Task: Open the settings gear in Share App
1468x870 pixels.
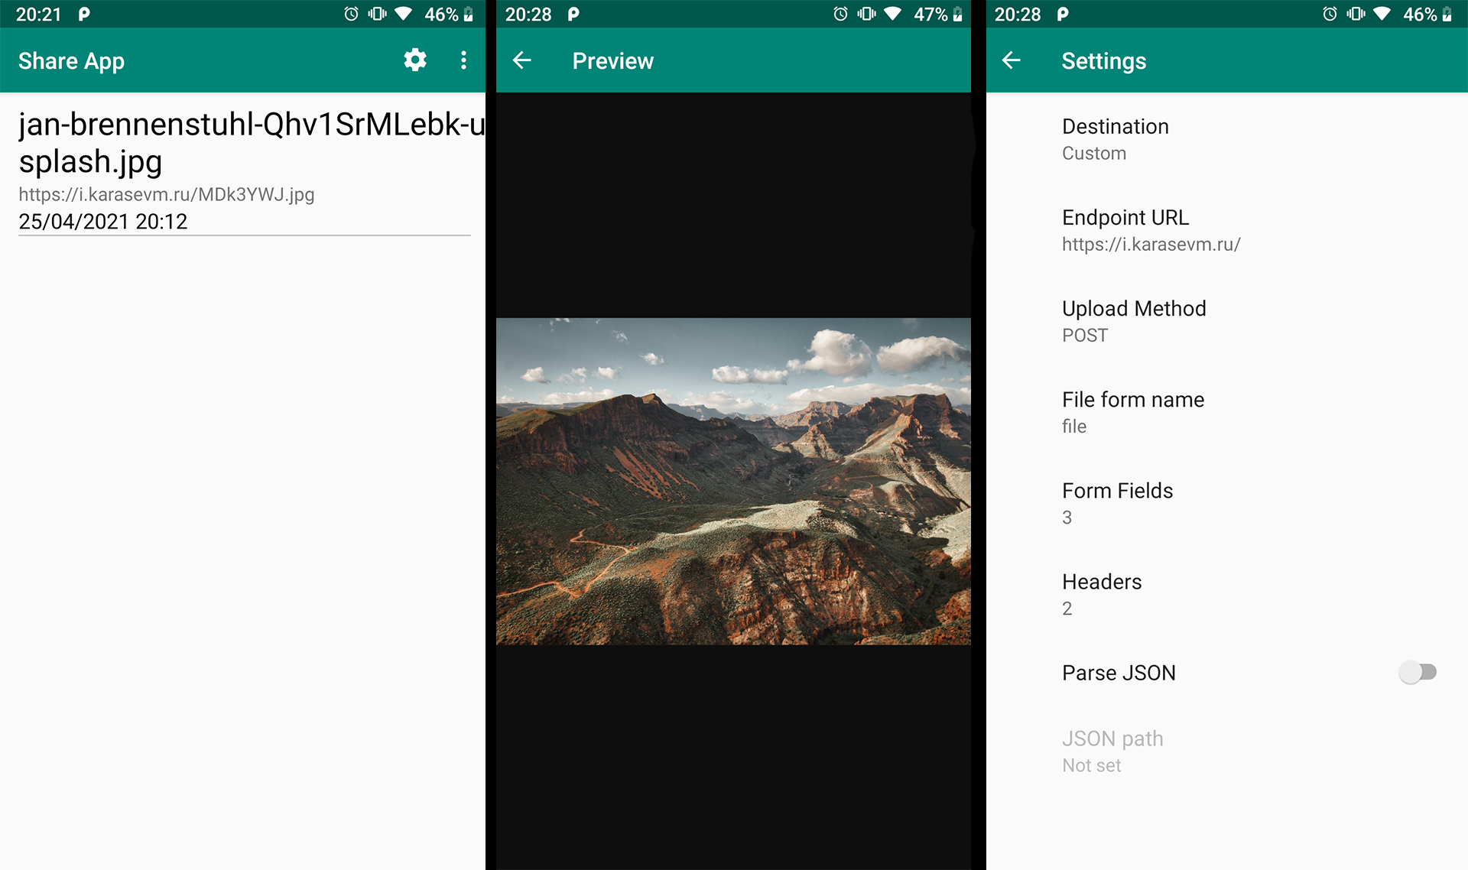Action: coord(414,60)
